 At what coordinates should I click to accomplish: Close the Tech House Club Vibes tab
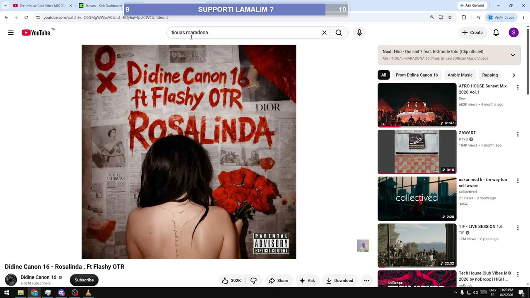coord(70,6)
